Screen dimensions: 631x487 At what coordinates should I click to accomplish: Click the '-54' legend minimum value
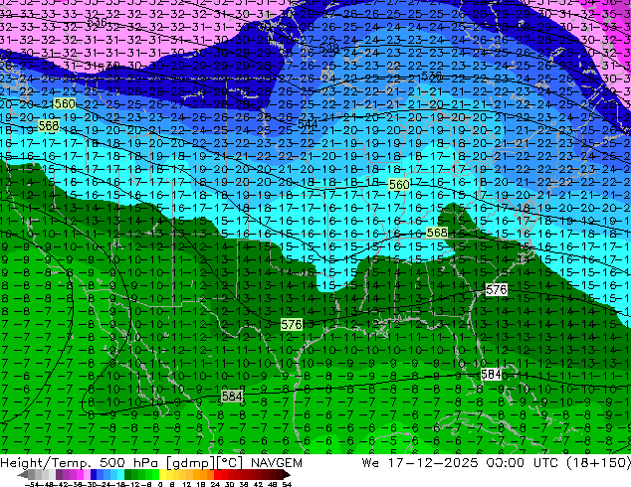pos(32,485)
